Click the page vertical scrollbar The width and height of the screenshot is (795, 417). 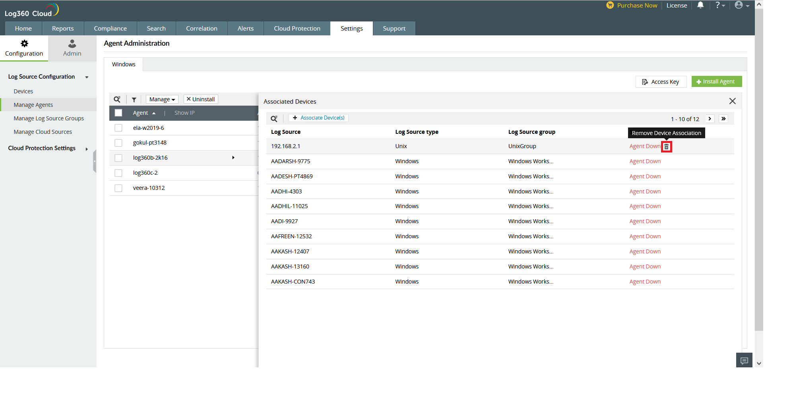tap(759, 179)
